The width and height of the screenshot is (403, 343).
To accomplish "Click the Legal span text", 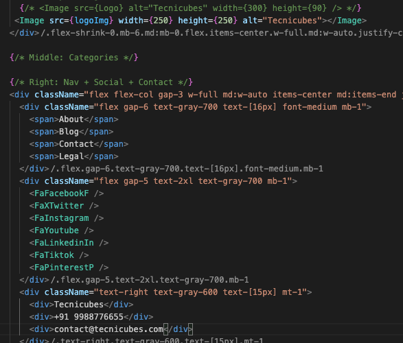I will [x=71, y=156].
